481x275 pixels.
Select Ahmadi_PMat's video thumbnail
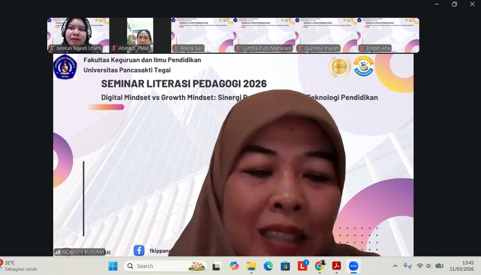140,35
